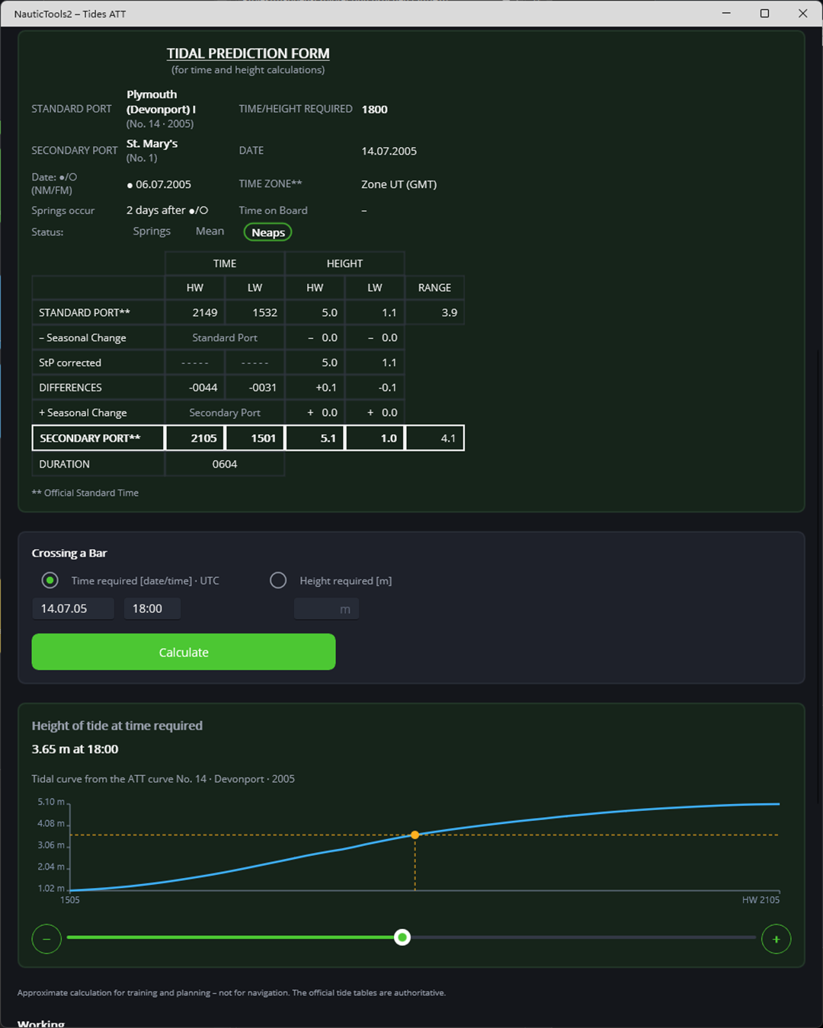823x1028 pixels.
Task: Select the Neaps status pill
Action: [x=268, y=232]
